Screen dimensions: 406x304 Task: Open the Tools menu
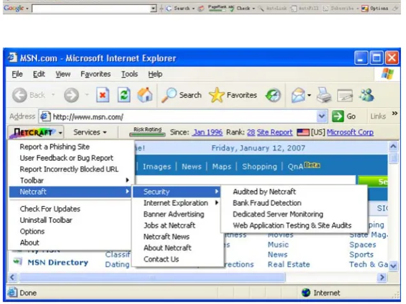pyautogui.click(x=129, y=74)
